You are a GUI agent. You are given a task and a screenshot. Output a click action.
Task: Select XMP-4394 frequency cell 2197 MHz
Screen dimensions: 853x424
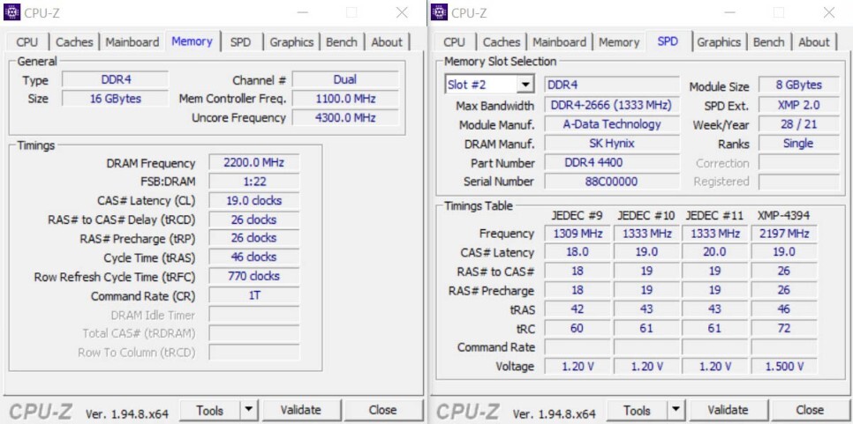click(x=784, y=234)
